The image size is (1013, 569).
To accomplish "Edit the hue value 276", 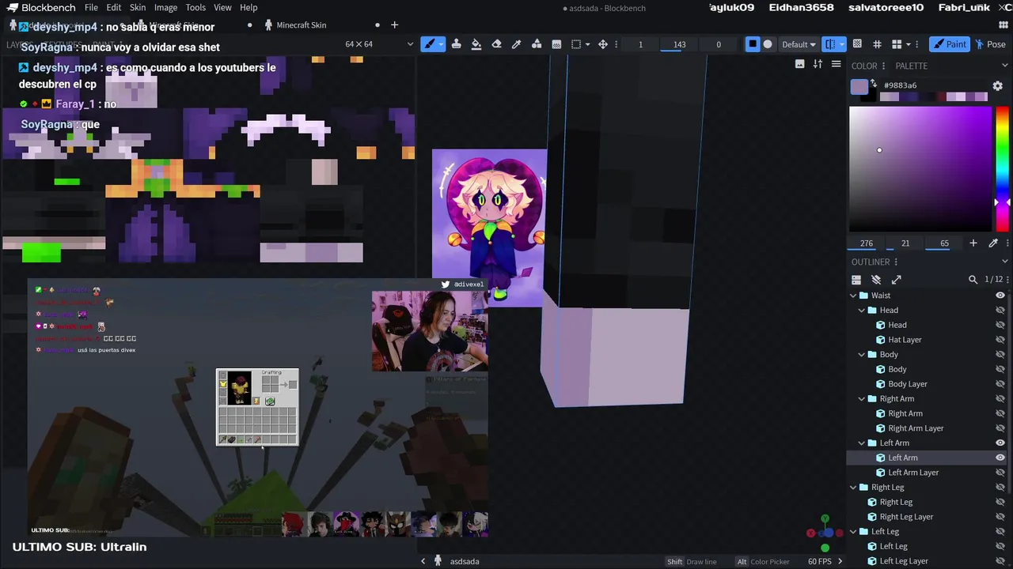I will (867, 243).
